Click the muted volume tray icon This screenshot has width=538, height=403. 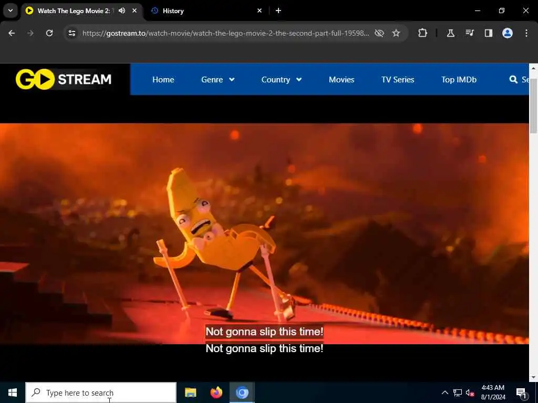[x=470, y=393]
